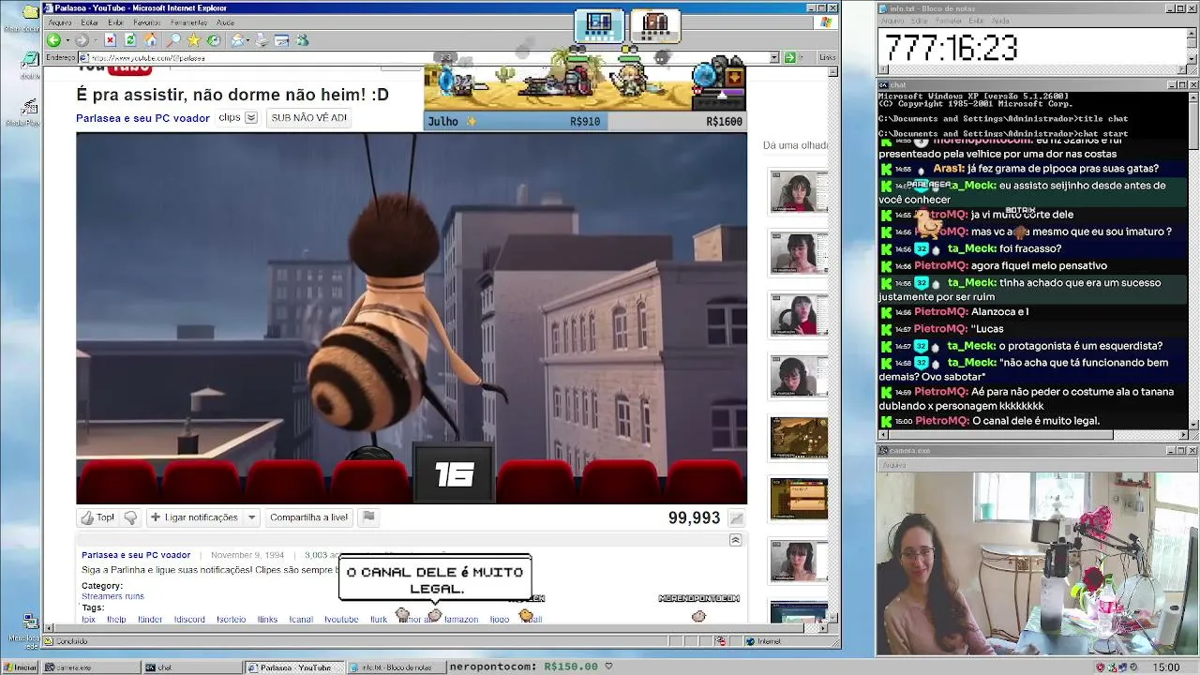Like the video with Top! button
This screenshot has width=1200, height=675.
[x=97, y=517]
